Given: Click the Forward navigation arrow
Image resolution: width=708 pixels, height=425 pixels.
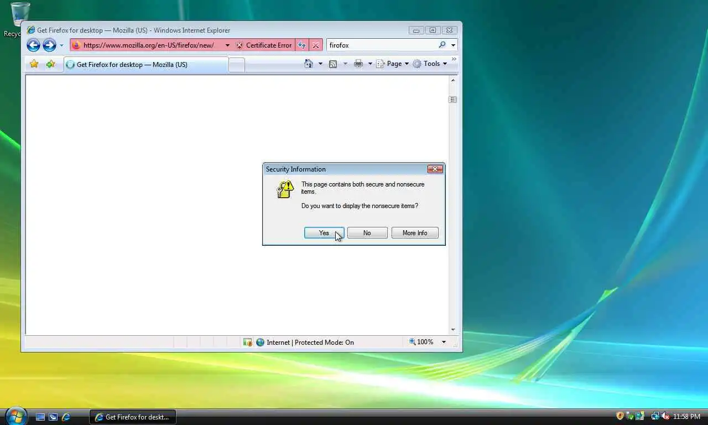Looking at the screenshot, I should click(49, 45).
